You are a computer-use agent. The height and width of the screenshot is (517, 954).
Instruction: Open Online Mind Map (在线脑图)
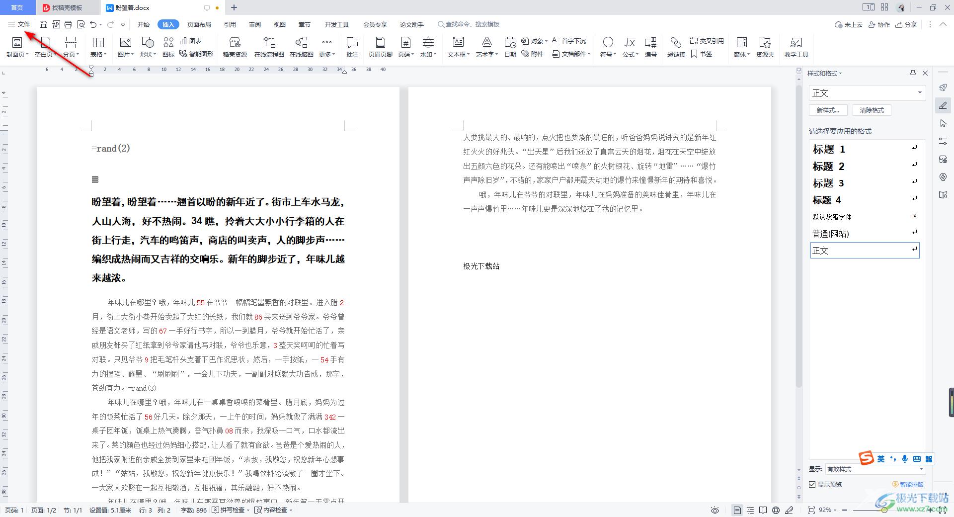click(301, 47)
